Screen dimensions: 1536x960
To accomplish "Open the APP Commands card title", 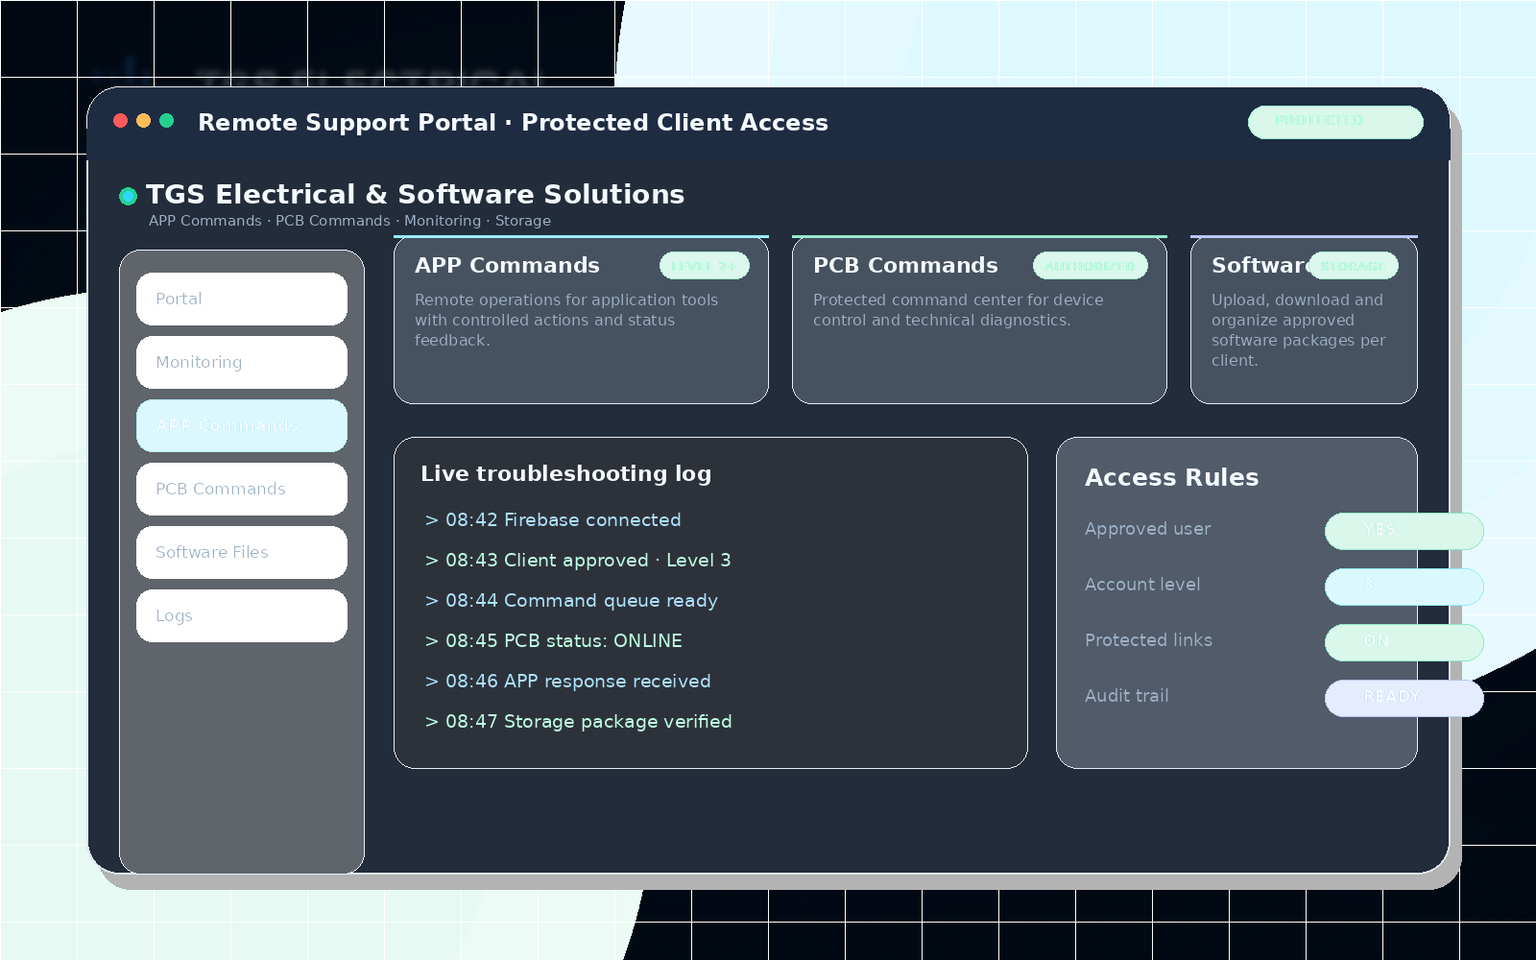I will (x=507, y=265).
